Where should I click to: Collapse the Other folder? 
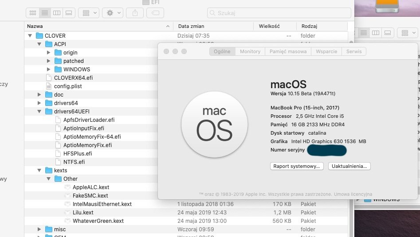(x=48, y=179)
